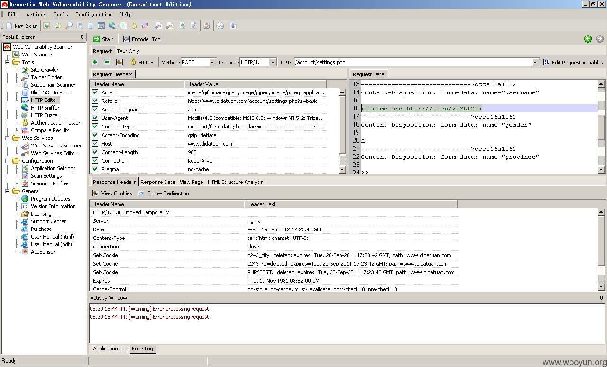Click the magnifier Target Finder toolbar icon

[x=69, y=26]
